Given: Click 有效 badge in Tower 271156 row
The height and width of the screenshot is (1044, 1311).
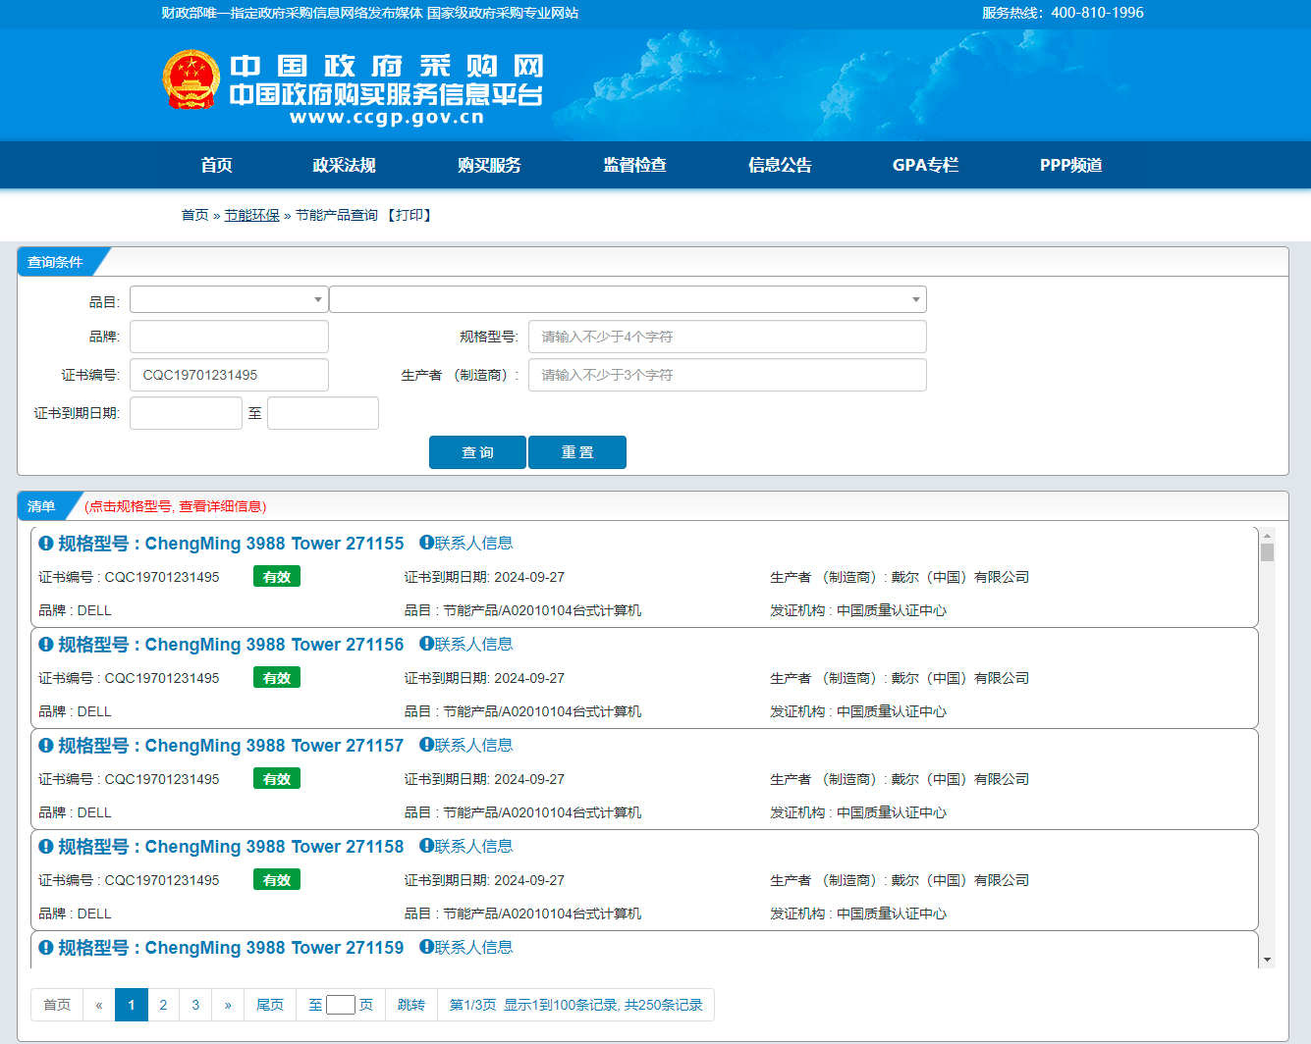Looking at the screenshot, I should (277, 678).
